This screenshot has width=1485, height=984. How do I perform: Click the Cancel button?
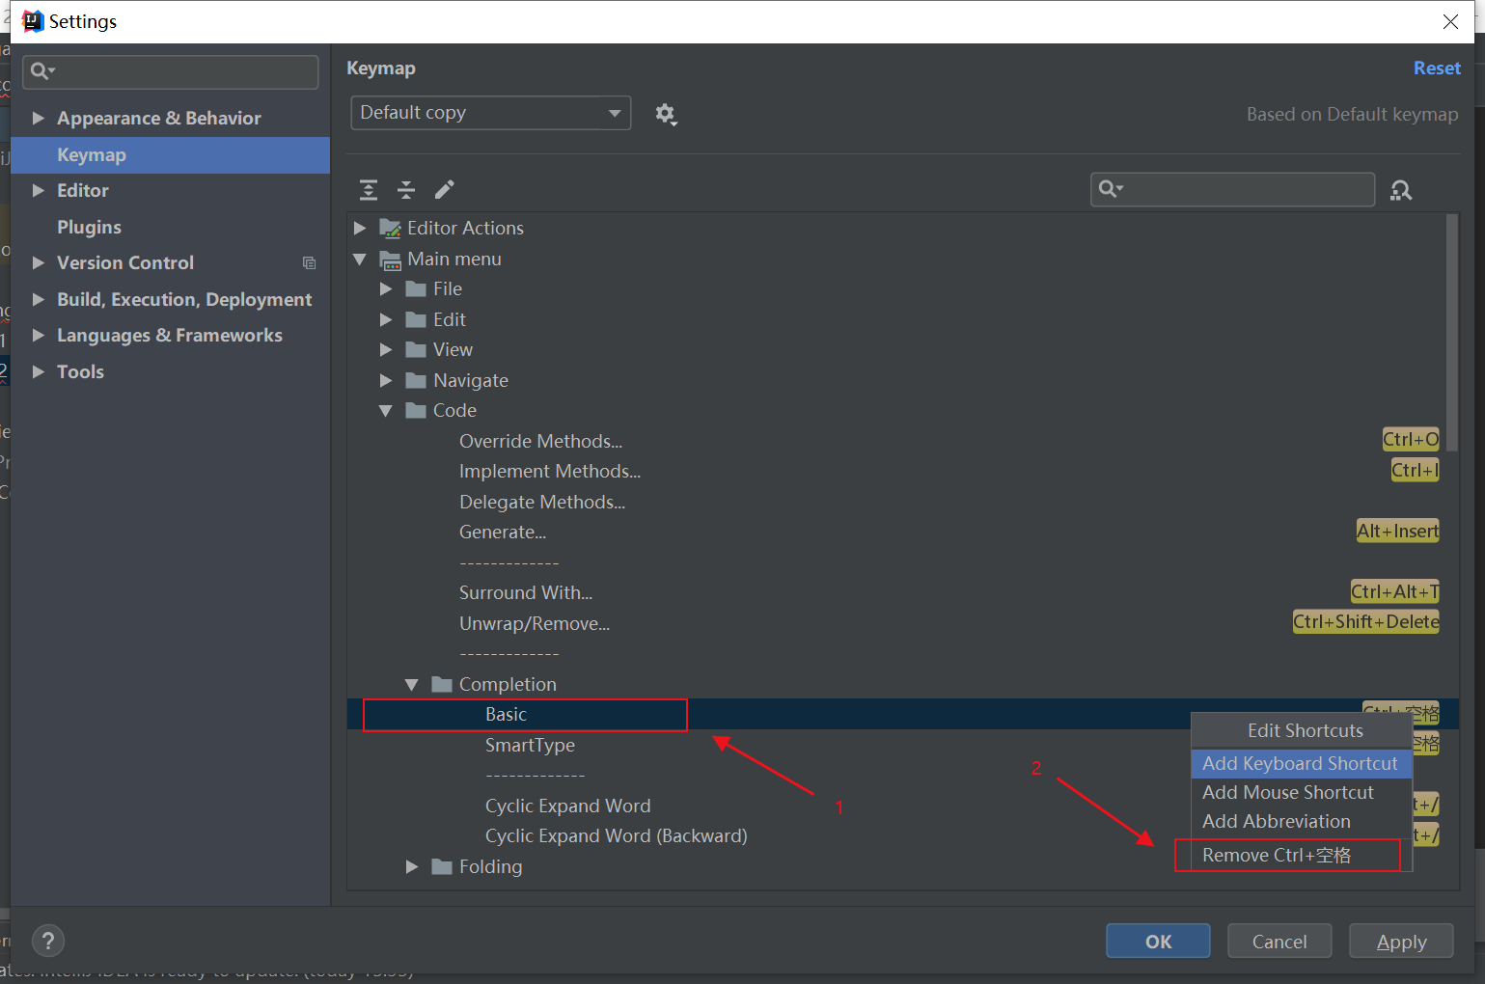point(1279,941)
